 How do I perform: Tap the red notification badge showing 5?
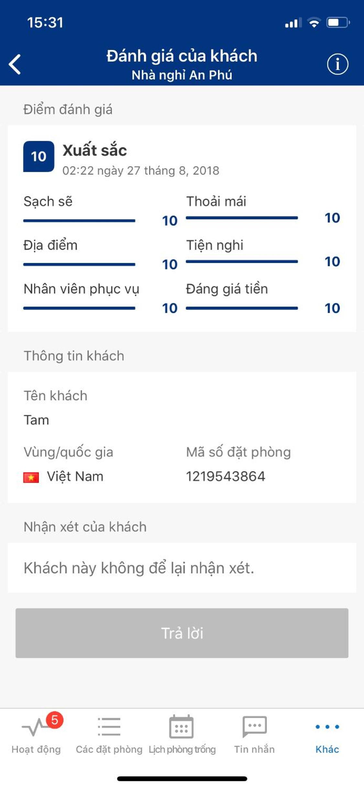[55, 720]
